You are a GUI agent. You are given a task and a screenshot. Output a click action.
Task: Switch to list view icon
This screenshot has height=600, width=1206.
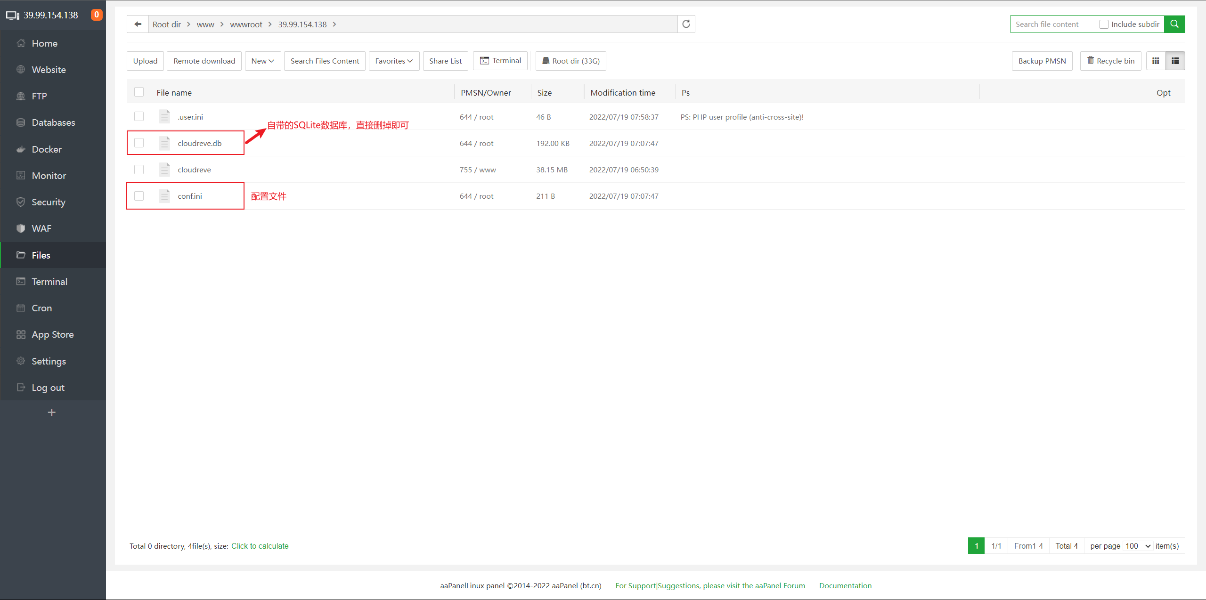coord(1175,61)
